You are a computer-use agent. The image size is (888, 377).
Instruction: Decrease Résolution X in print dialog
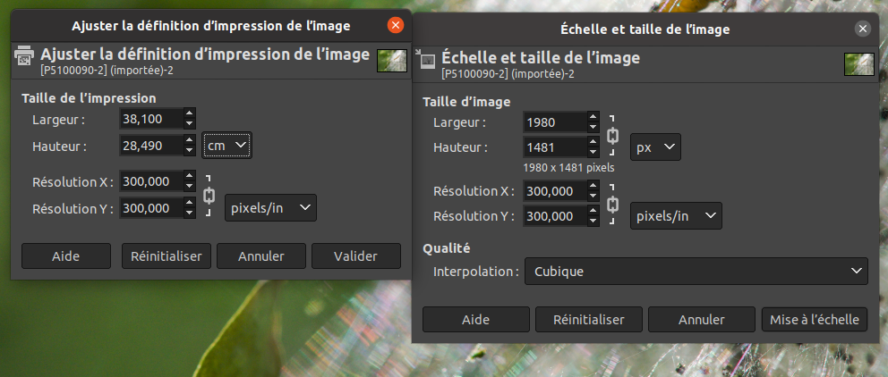click(x=190, y=187)
